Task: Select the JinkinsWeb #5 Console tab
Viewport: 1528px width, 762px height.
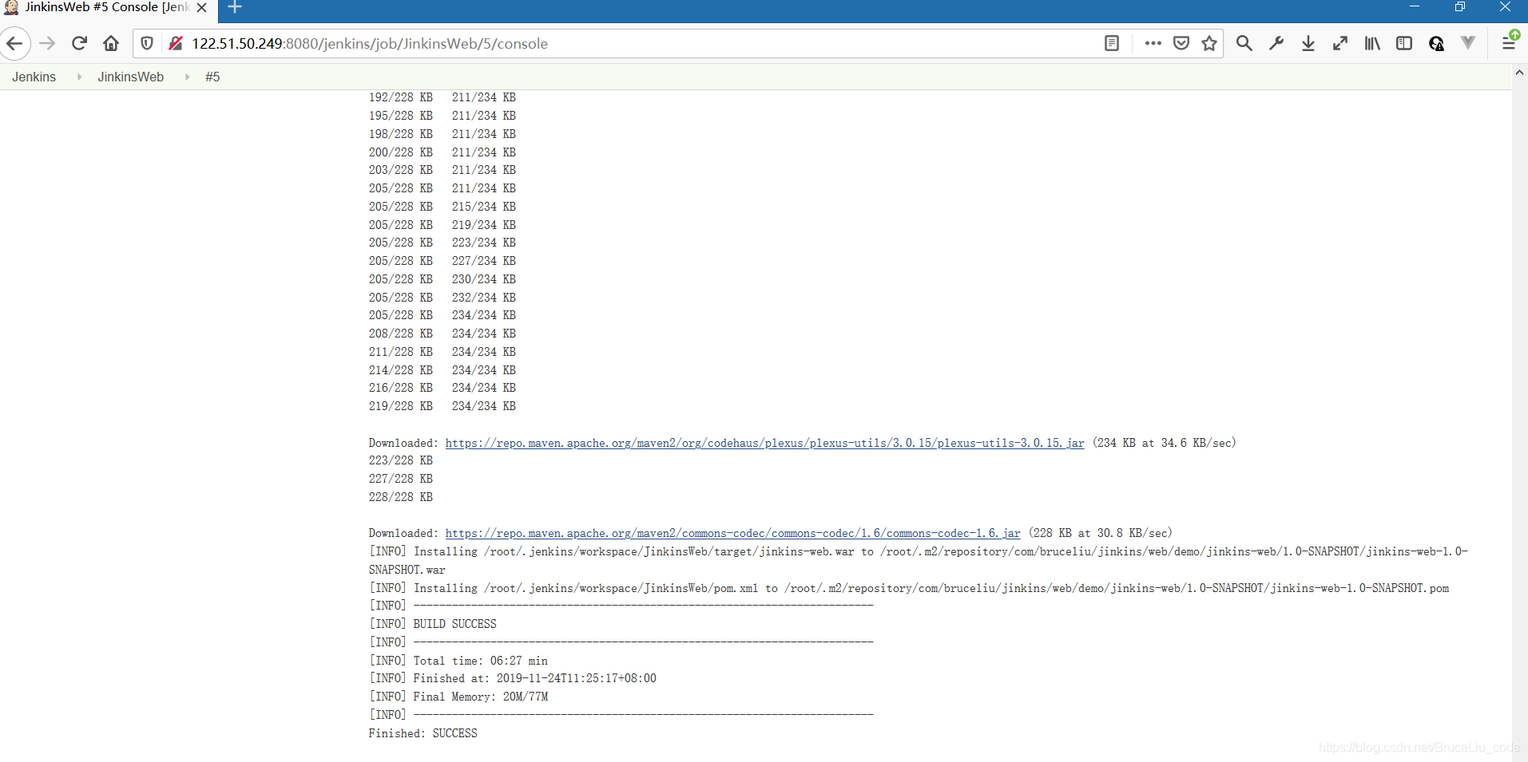Action: pyautogui.click(x=108, y=7)
